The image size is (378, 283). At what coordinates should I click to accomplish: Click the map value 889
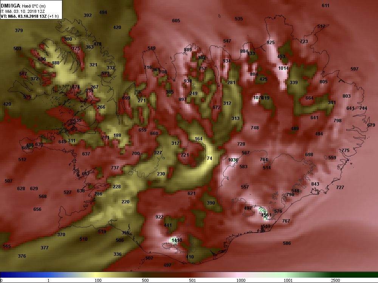point(188,49)
